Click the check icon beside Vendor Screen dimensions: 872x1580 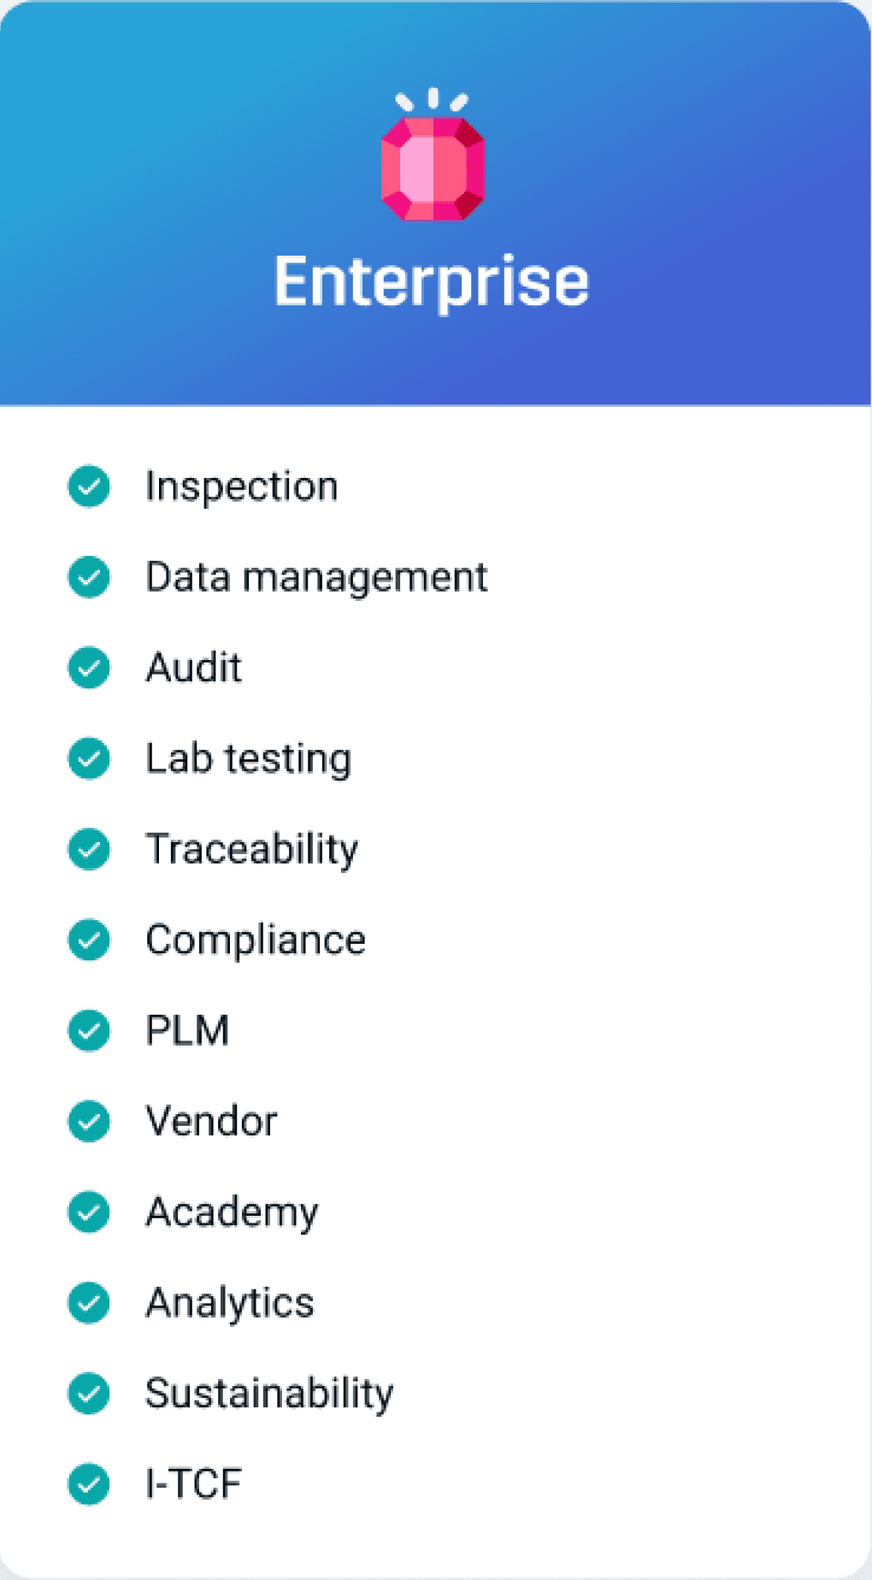89,1121
